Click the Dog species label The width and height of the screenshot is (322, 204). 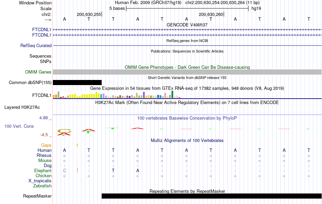(x=47, y=165)
